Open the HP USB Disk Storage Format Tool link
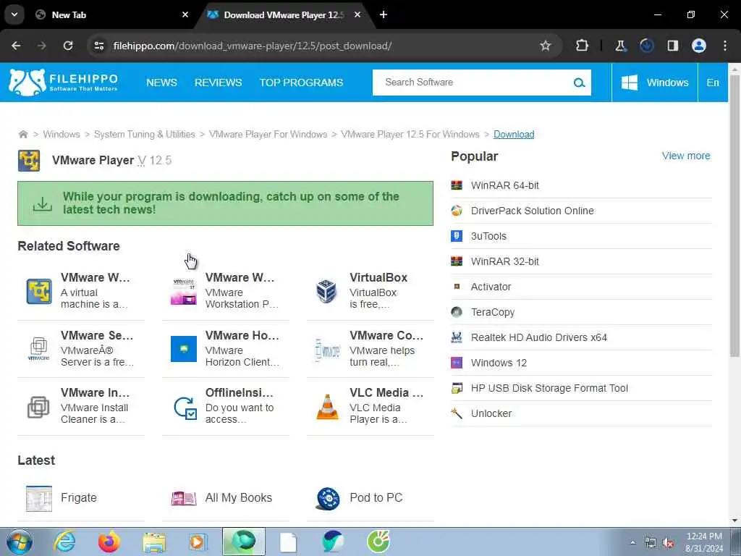741x556 pixels. point(549,388)
